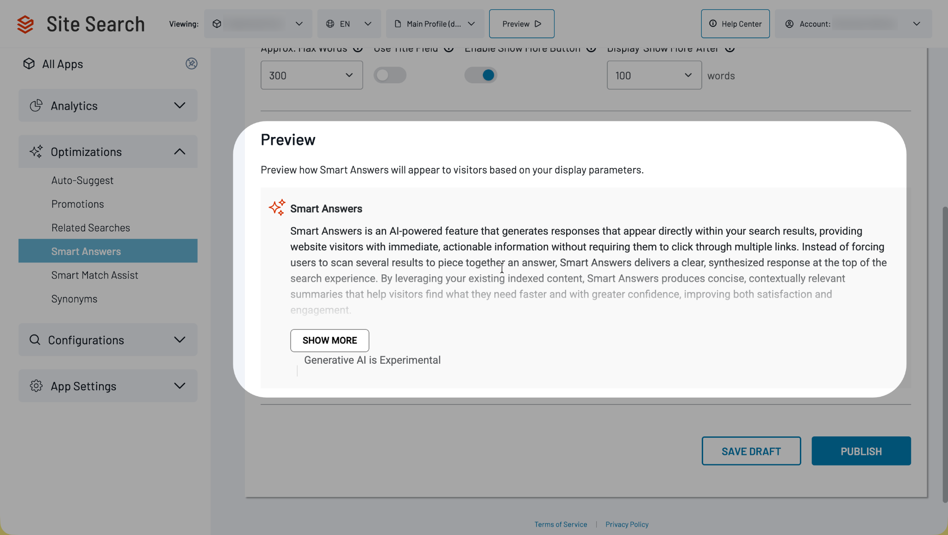Disable the Enable Show More Button switch
The width and height of the screenshot is (948, 535).
[x=481, y=75]
